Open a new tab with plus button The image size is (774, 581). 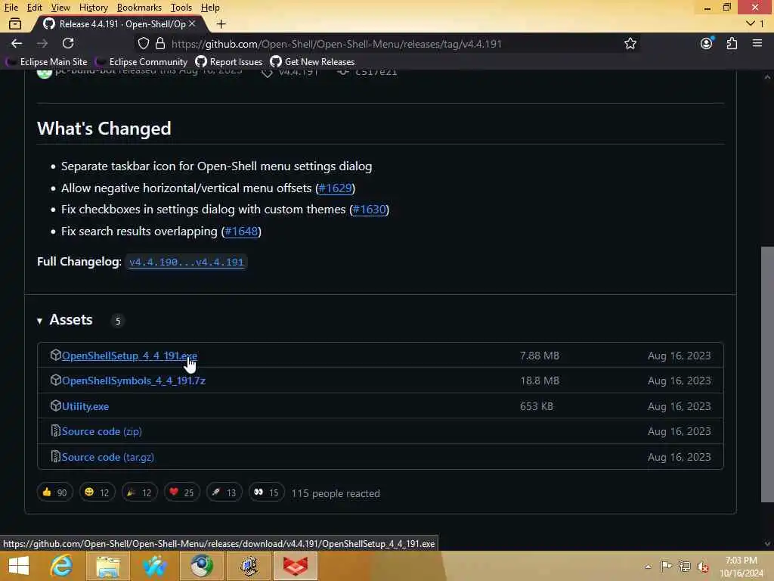coord(221,23)
